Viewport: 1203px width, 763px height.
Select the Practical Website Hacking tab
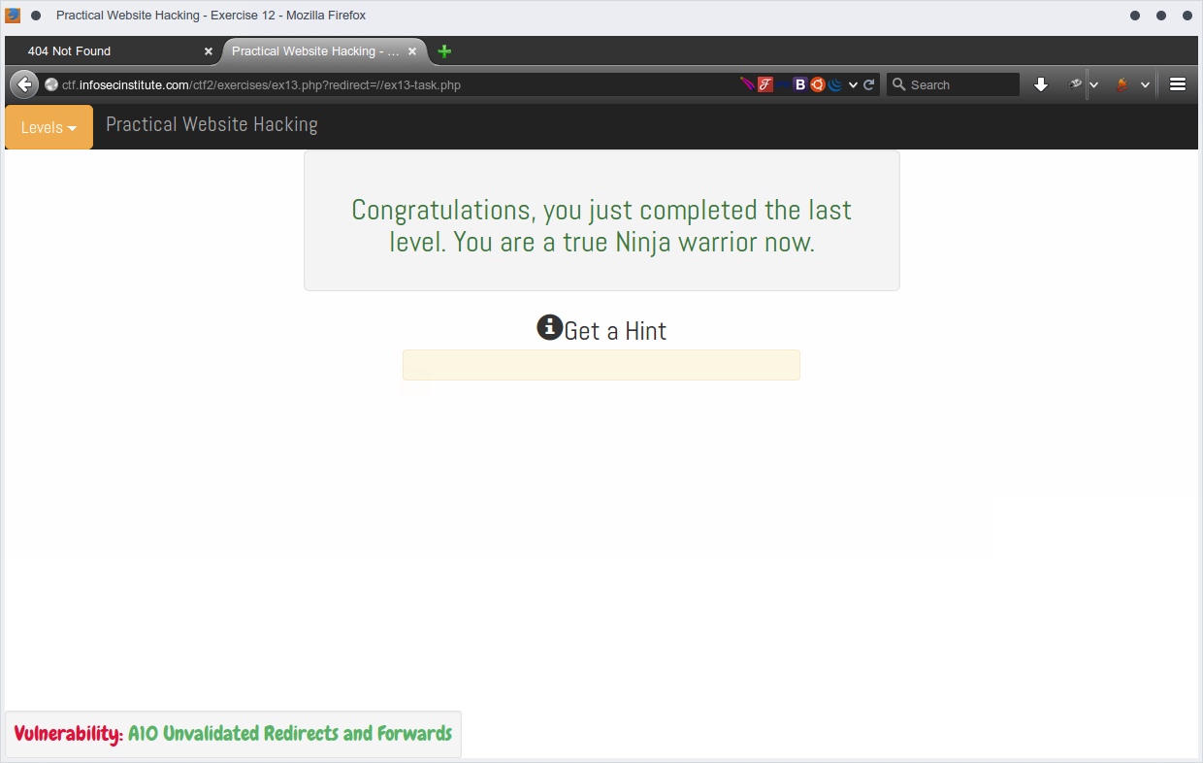(315, 51)
